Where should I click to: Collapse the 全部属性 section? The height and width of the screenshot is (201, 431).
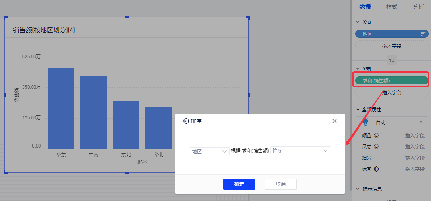coord(358,109)
